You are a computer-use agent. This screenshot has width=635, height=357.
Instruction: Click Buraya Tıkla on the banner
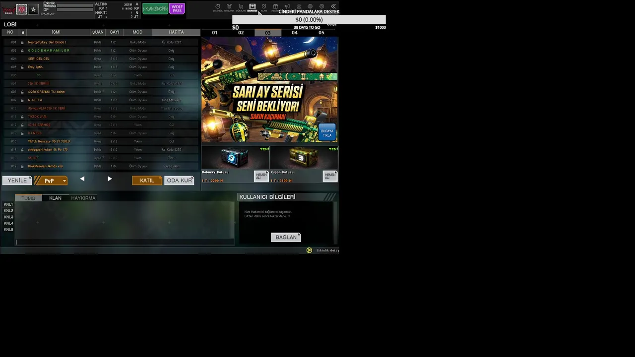point(327,133)
